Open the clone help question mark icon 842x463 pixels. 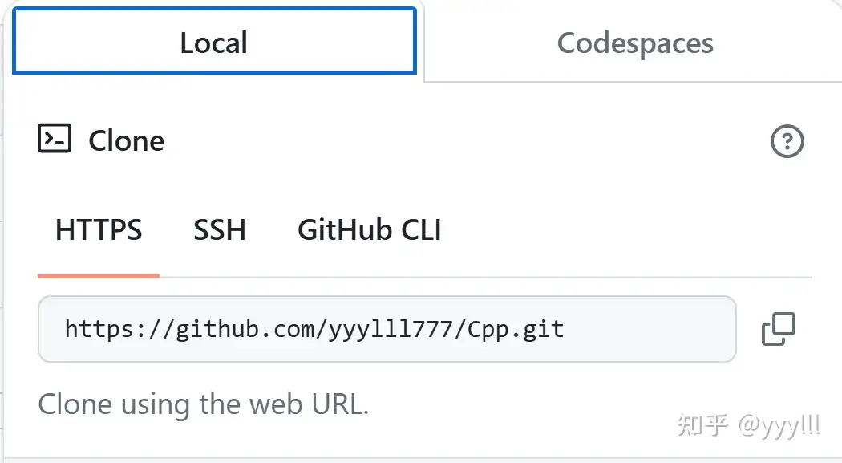pos(787,141)
